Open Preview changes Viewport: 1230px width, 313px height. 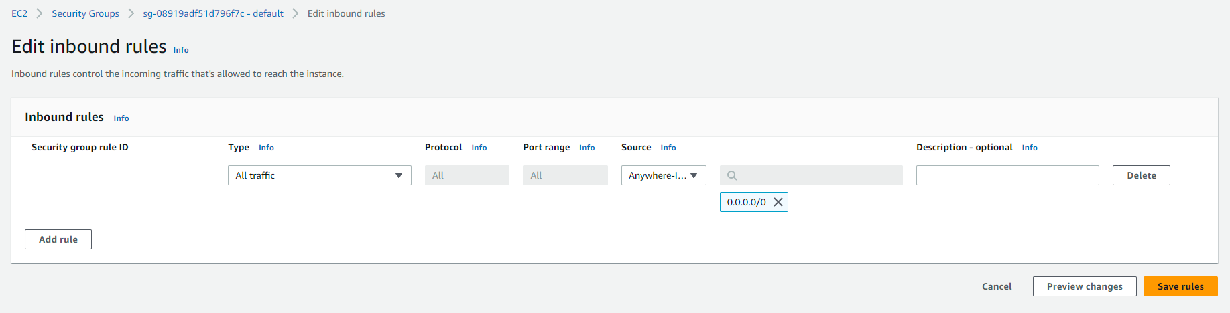point(1084,286)
